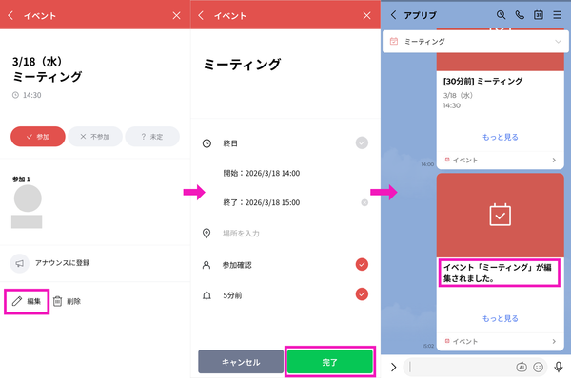Click the calendar check image on the edited card
The image size is (571, 378).
point(500,216)
